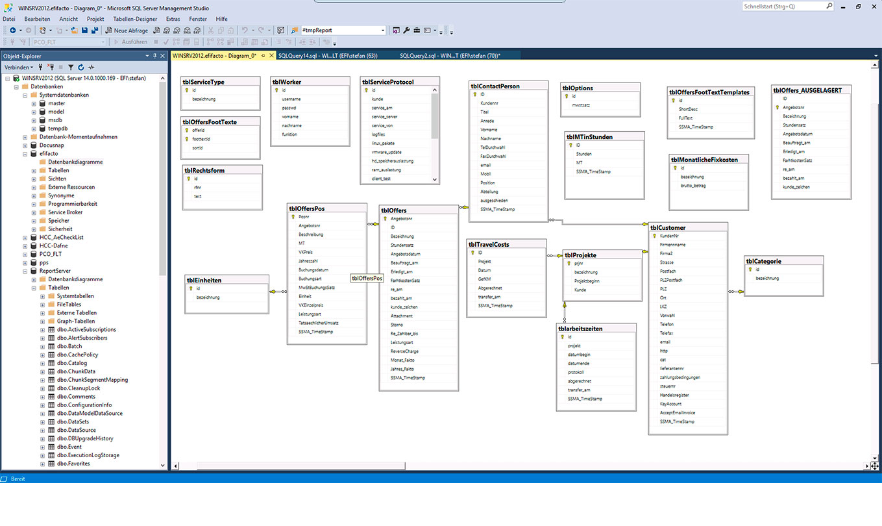882x526 pixels.
Task: Click the database icon next to efifacto
Action: pyautogui.click(x=34, y=154)
